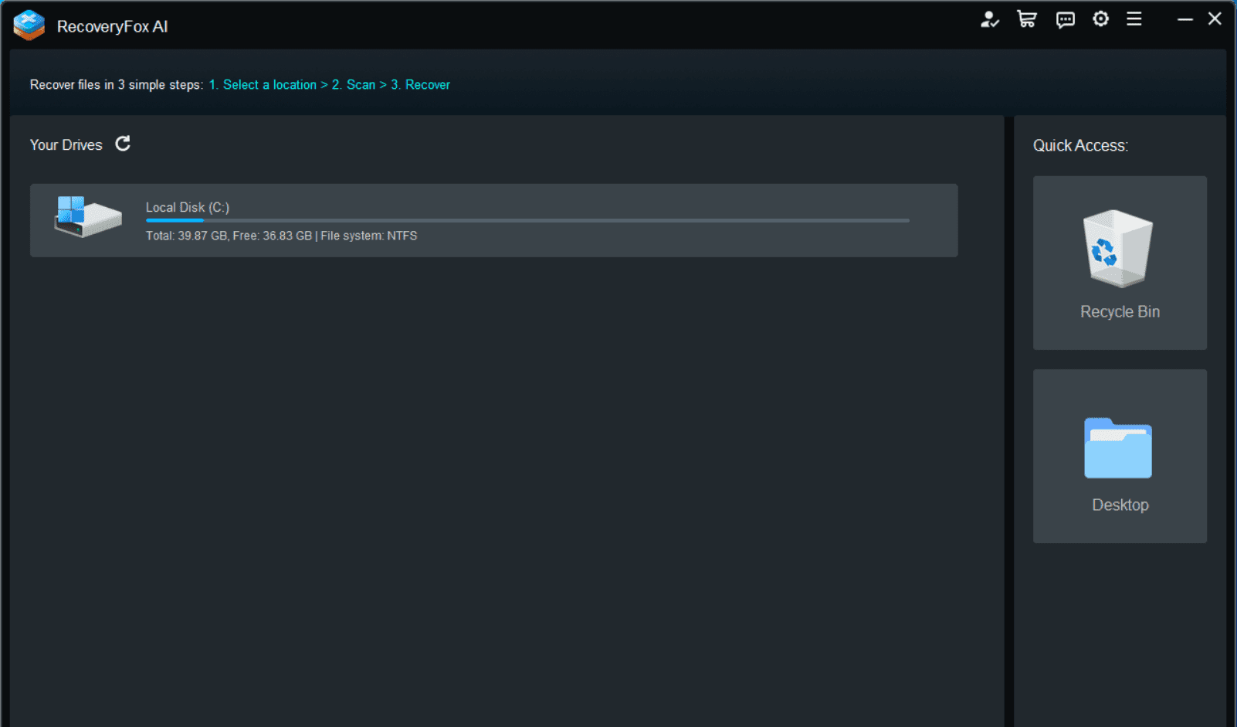
Task: Open Desktop quick access
Action: click(1120, 456)
